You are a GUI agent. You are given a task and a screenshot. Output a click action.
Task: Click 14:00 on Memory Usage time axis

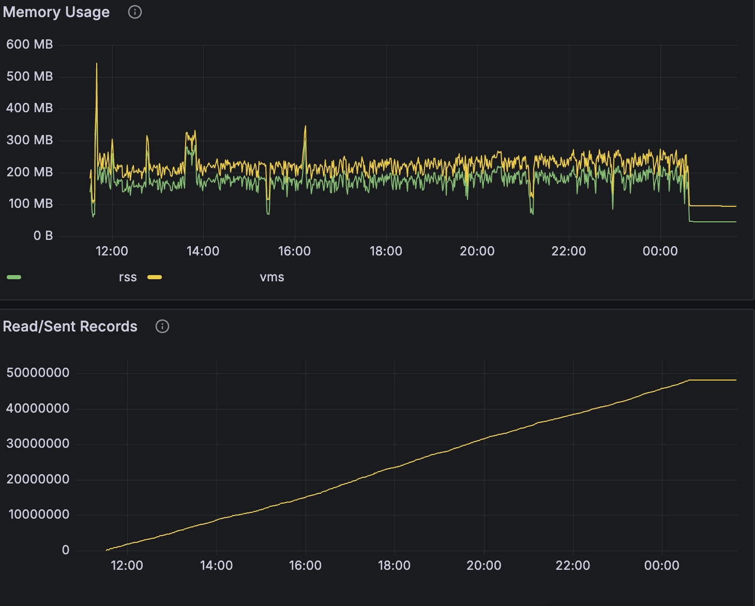(203, 251)
